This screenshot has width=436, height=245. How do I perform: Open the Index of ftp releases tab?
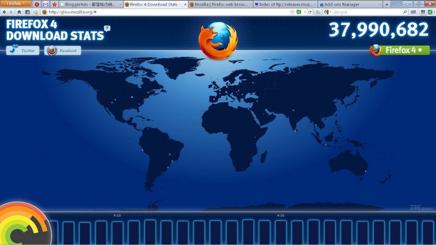click(285, 4)
